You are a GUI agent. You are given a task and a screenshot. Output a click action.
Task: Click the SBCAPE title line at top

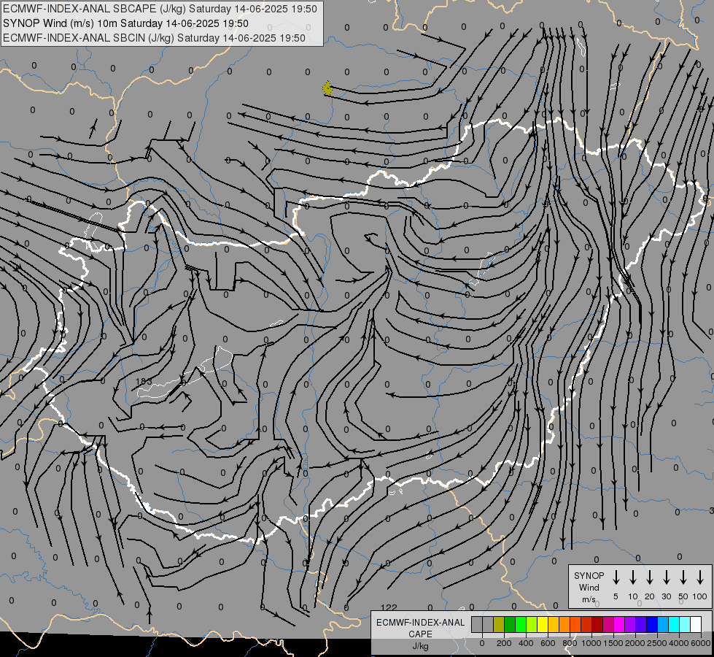pos(160,9)
